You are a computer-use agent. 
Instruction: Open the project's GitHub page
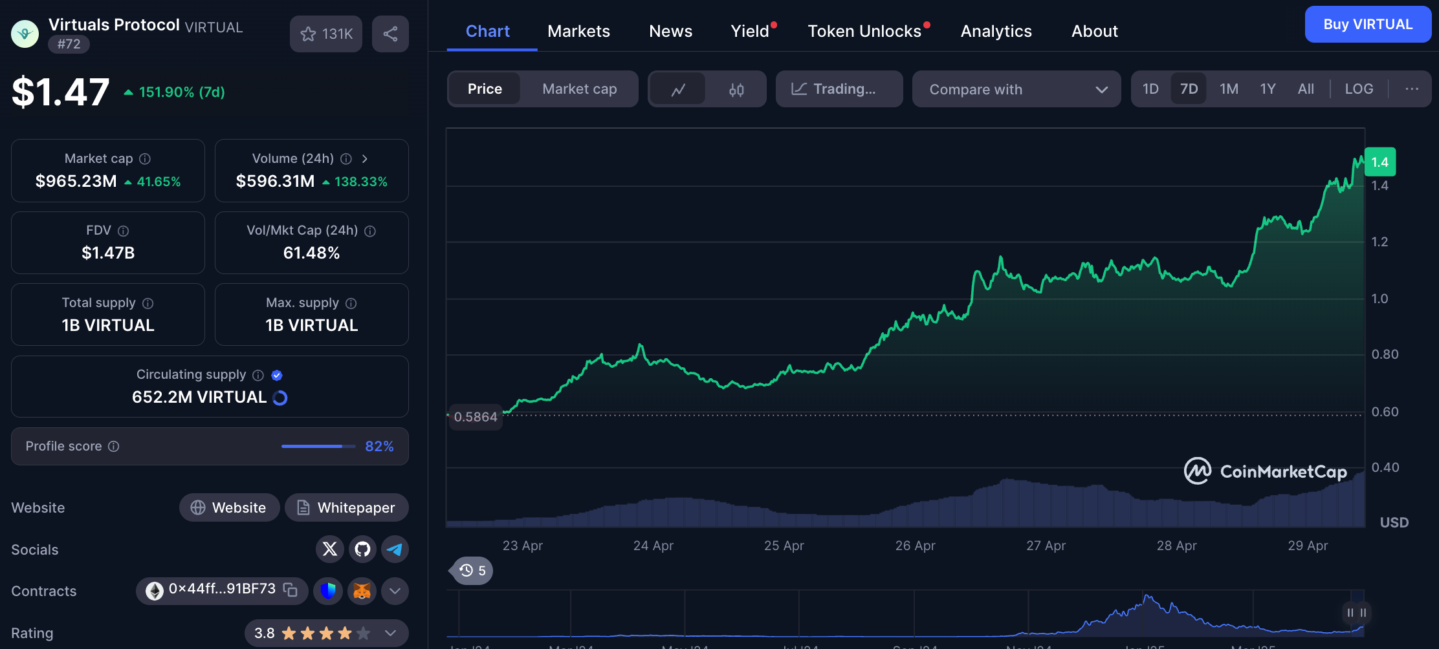tap(362, 549)
